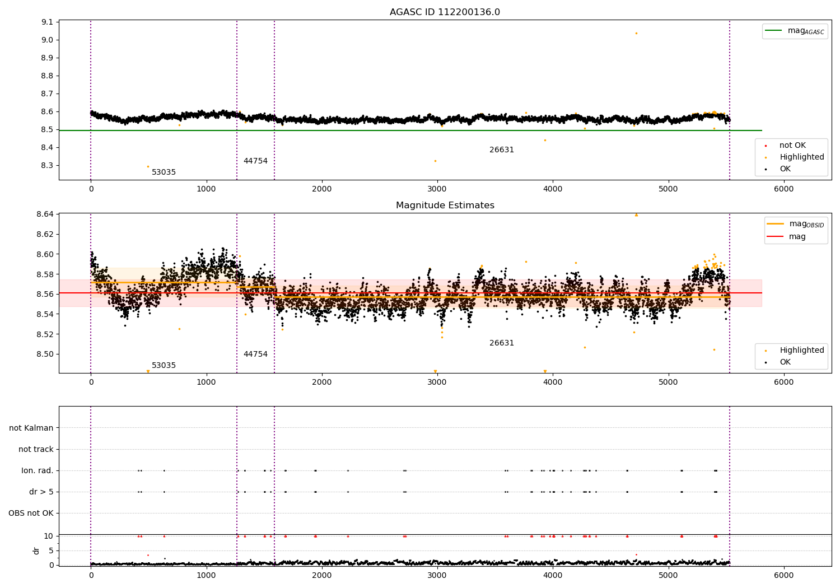Click the 8.52 y-axis tick label
This screenshot has height=588, width=840.
(45, 334)
